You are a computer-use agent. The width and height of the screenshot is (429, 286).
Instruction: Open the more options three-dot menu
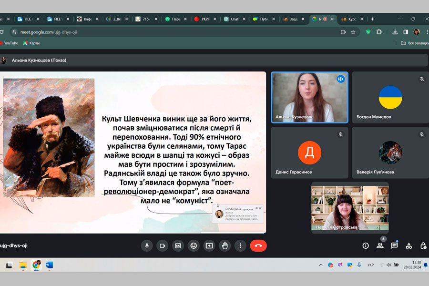click(241, 245)
